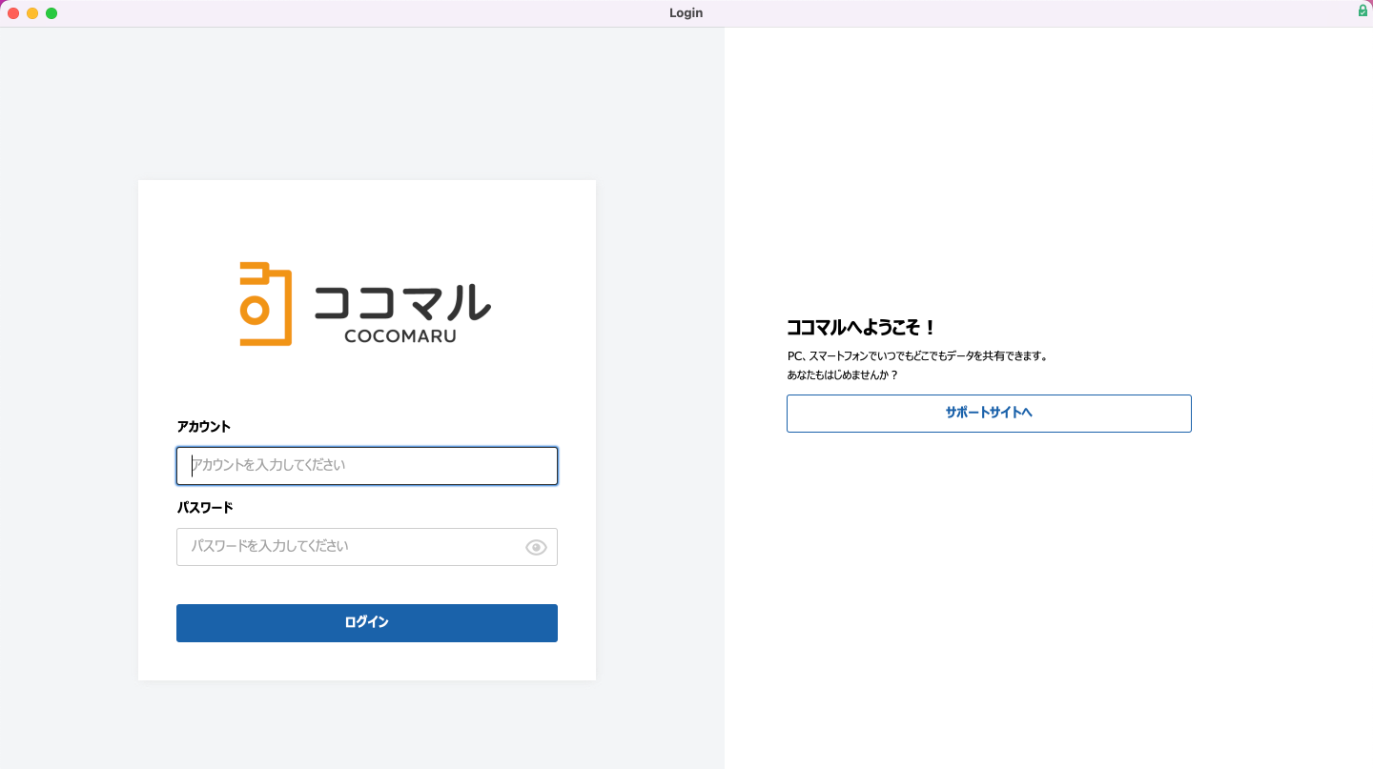This screenshot has width=1373, height=769.
Task: Click the アカウント field label
Action: pyautogui.click(x=204, y=426)
